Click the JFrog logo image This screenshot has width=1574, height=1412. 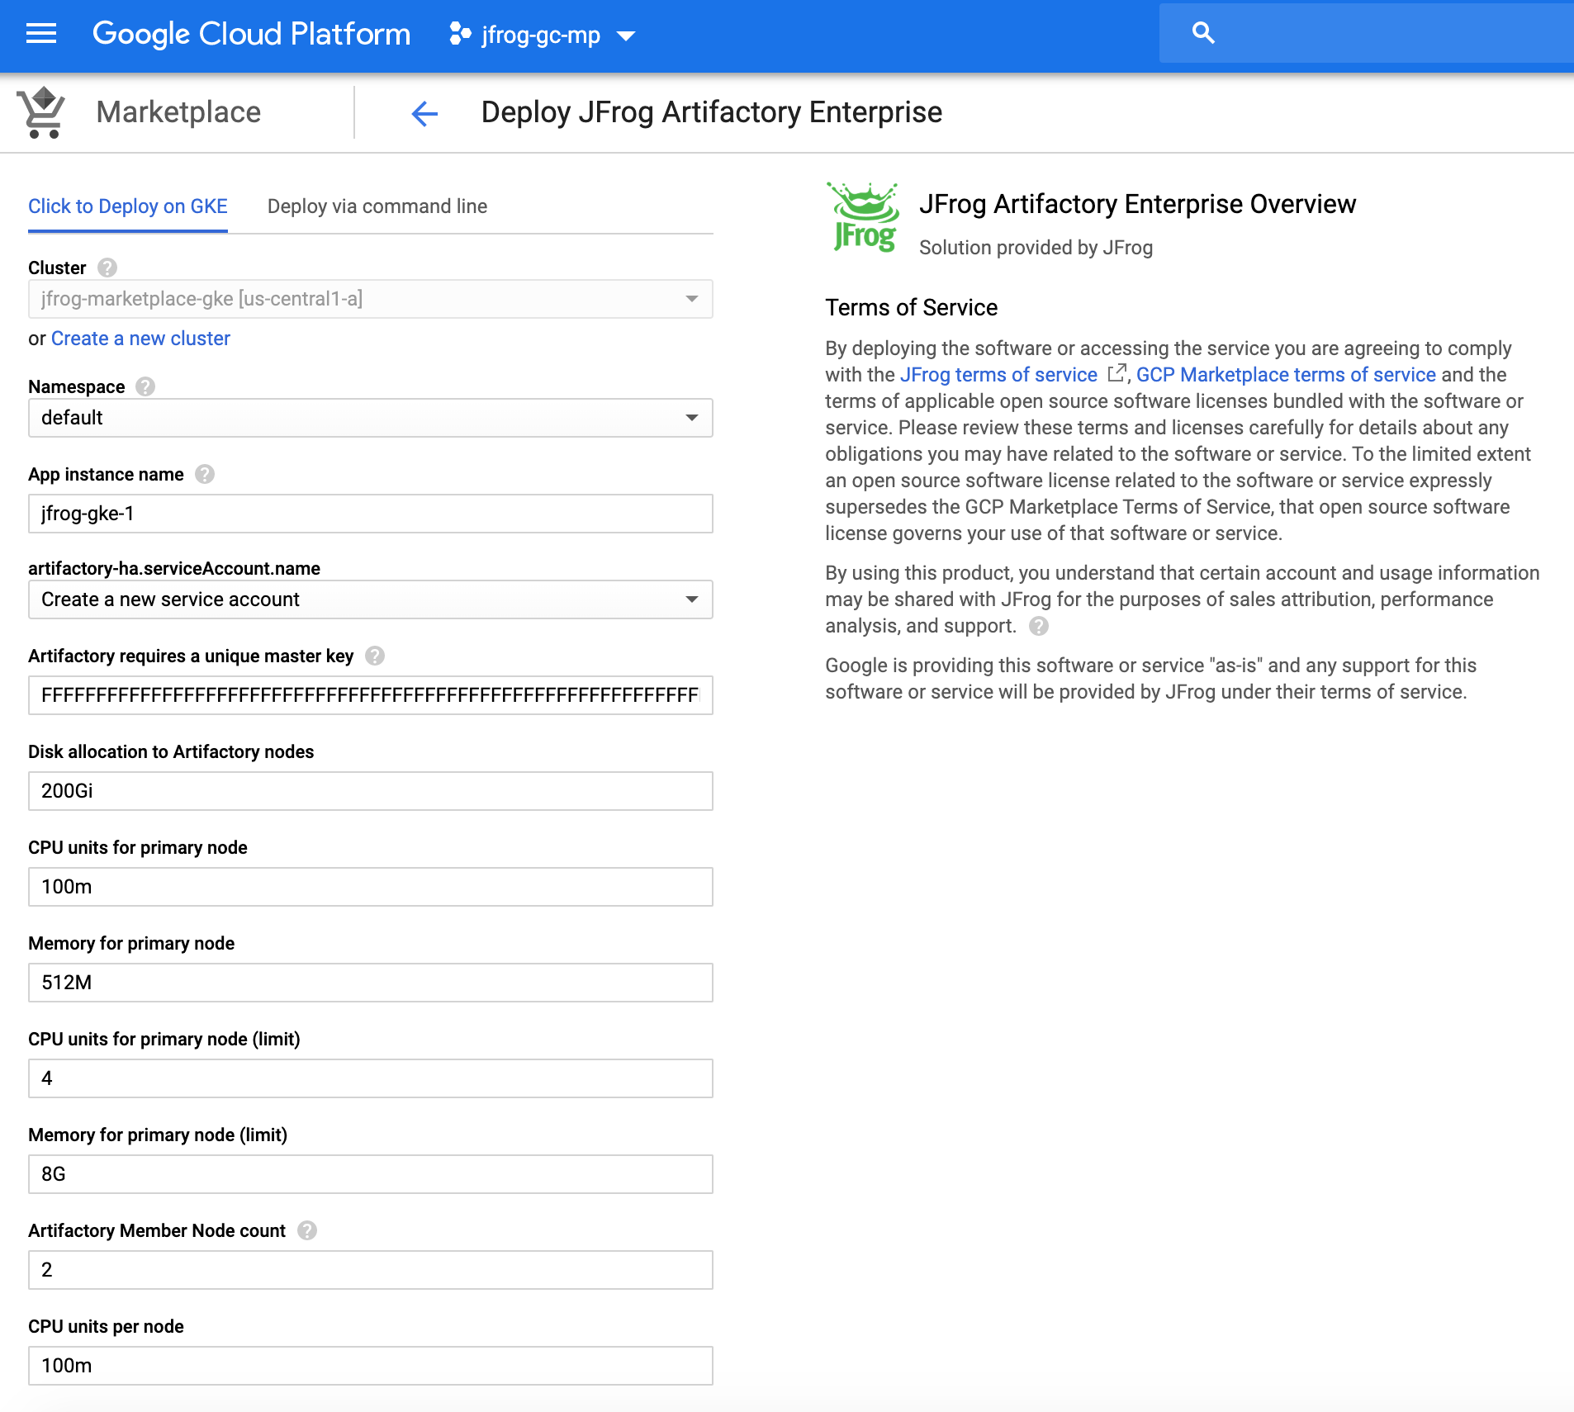coord(864,218)
